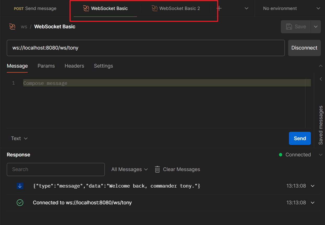Click the green connected checkmark icon
325x225 pixels.
coord(20,202)
